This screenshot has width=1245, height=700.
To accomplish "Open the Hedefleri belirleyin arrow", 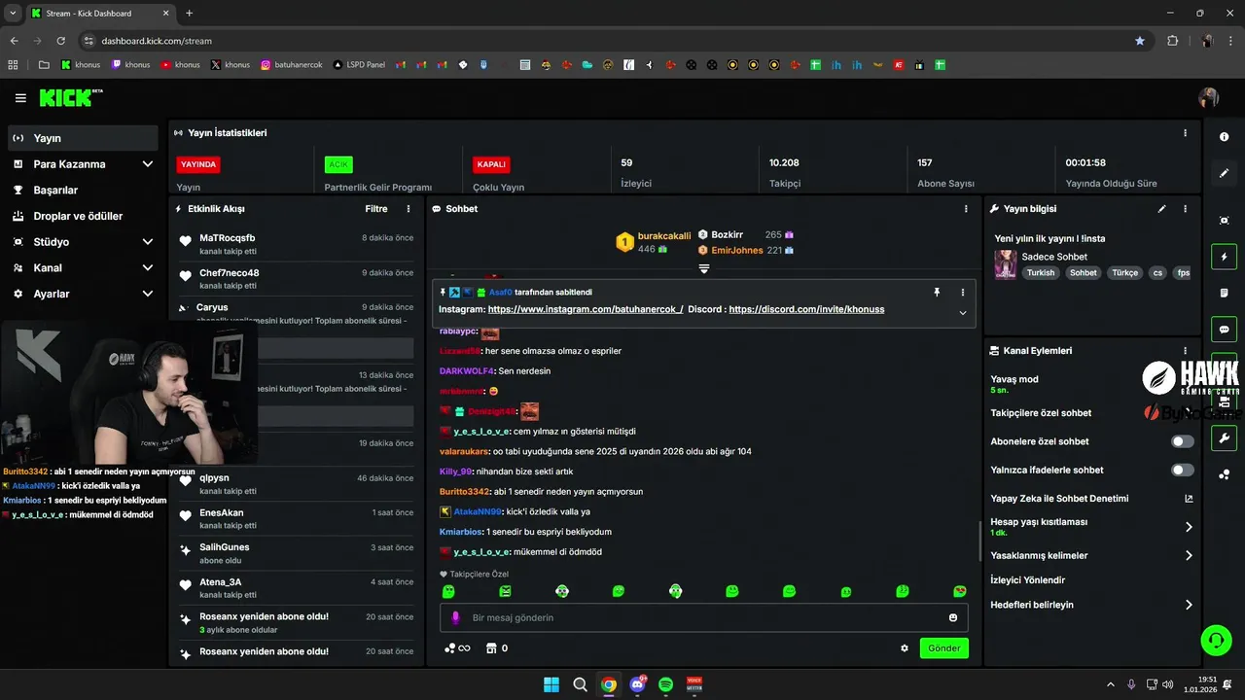I will coord(1189,605).
